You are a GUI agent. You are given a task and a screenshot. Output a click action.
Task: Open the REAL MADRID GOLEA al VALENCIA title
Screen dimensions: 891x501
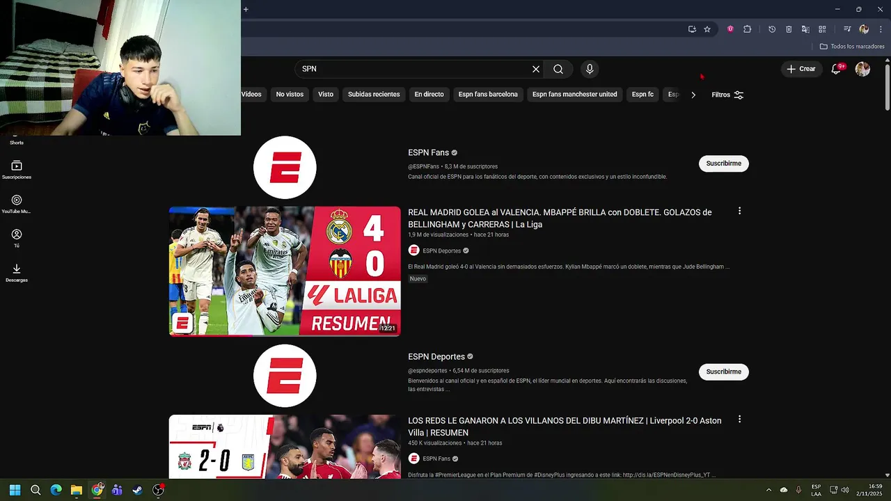coord(560,218)
